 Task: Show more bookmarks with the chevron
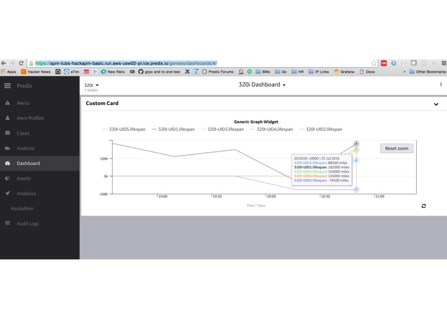click(405, 71)
